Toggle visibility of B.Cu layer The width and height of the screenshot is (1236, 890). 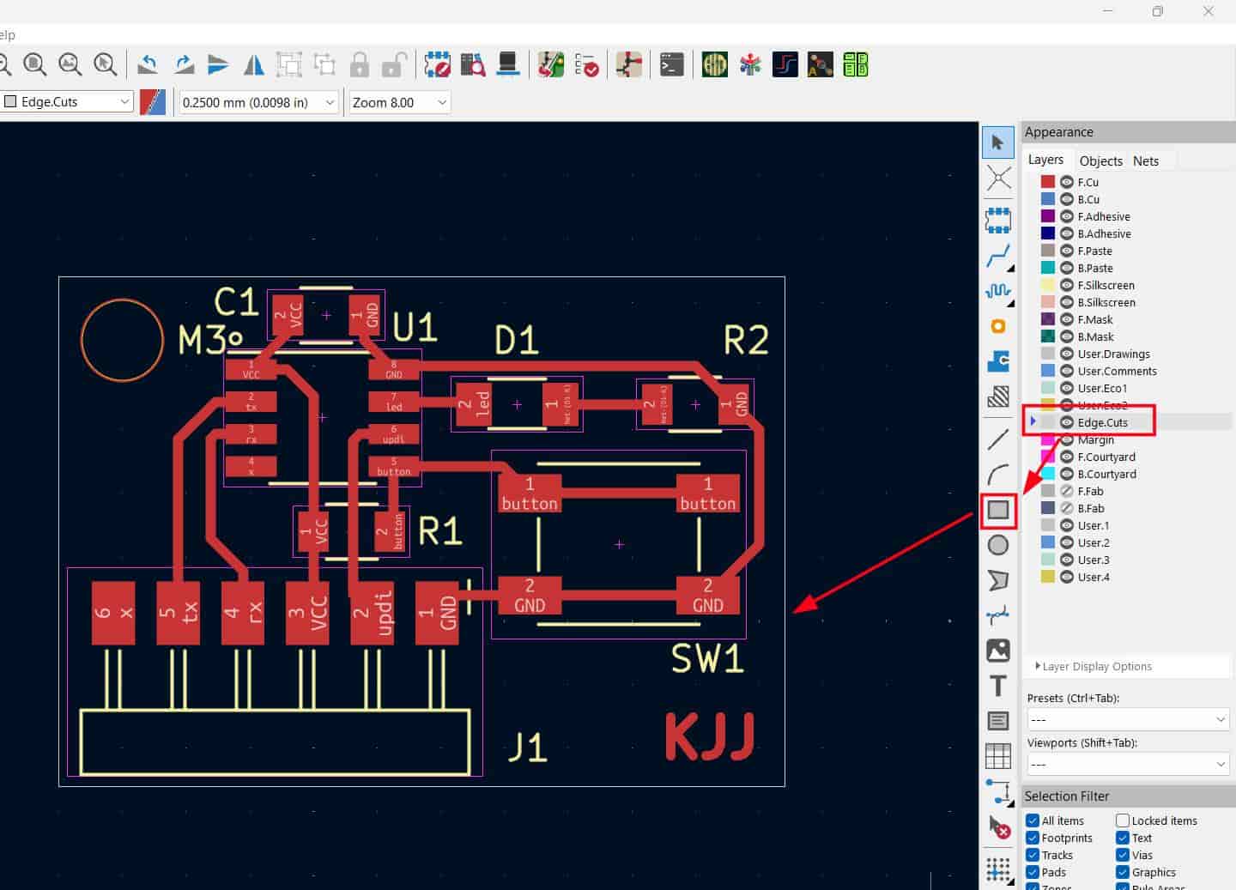pos(1067,199)
